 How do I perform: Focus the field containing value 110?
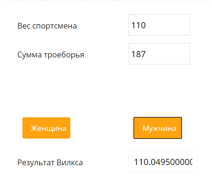tap(159, 25)
